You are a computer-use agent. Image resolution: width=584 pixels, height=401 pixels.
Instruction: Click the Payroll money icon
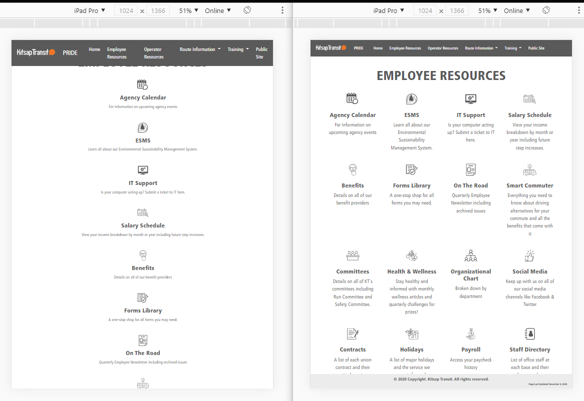(x=471, y=333)
